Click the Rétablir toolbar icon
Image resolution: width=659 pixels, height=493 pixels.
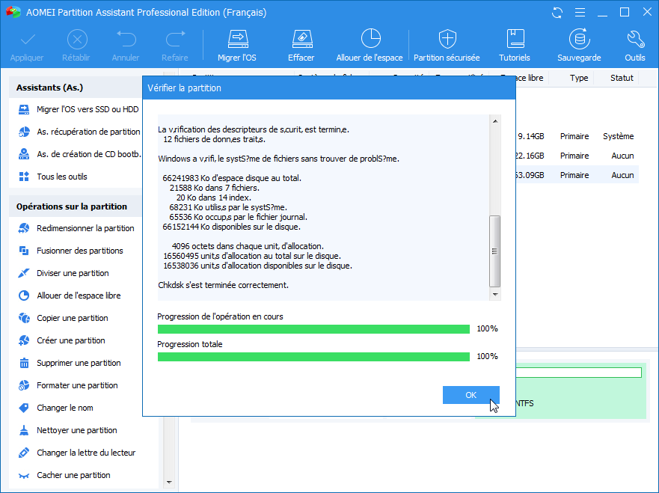[77, 40]
